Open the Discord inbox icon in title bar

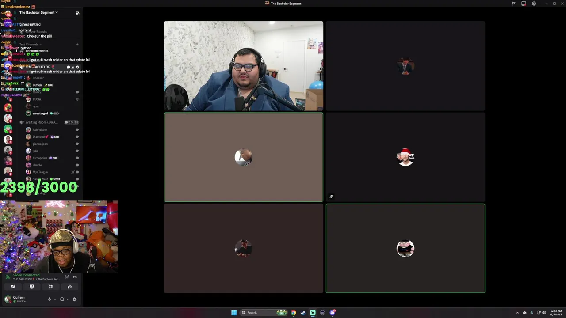point(524,4)
